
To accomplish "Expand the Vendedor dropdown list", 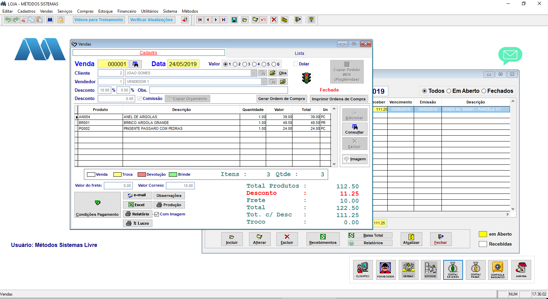I will (264, 82).
